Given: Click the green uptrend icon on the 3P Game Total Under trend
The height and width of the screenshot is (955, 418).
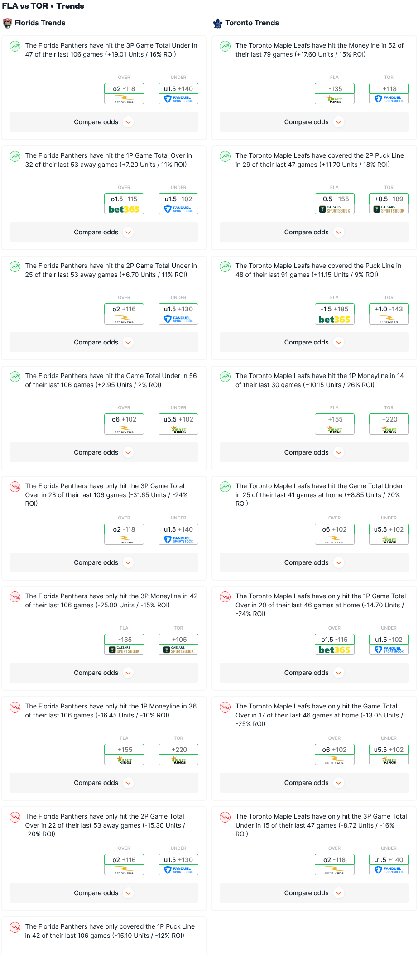Looking at the screenshot, I should pyautogui.click(x=15, y=46).
